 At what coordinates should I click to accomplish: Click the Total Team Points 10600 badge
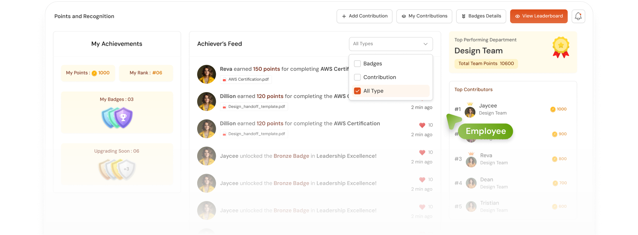(486, 63)
